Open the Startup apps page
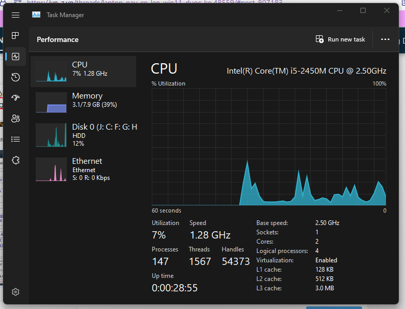405x309 pixels. pos(16,97)
